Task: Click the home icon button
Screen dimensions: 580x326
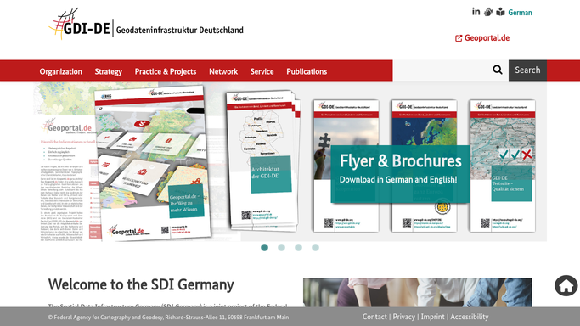Action: click(566, 286)
